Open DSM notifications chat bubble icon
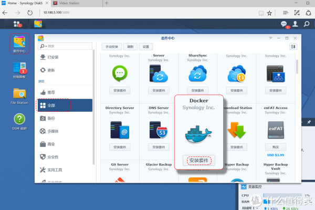315x210 pixels. pos(284,24)
